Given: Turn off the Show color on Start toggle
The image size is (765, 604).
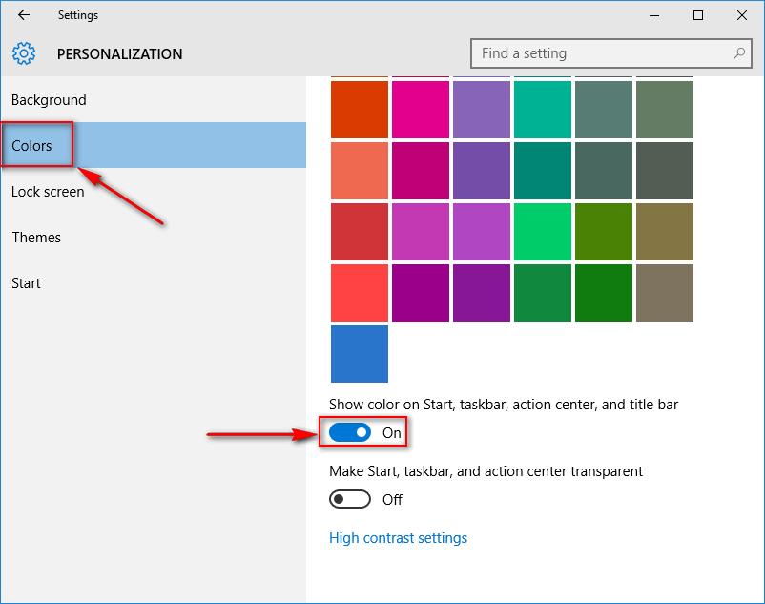Looking at the screenshot, I should click(x=350, y=432).
